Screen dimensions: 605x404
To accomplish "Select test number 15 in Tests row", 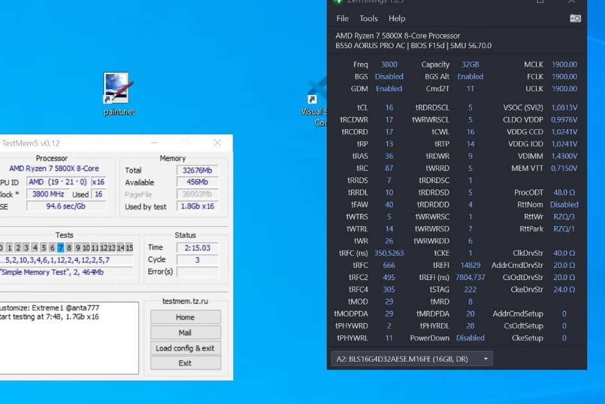I will pos(129,248).
